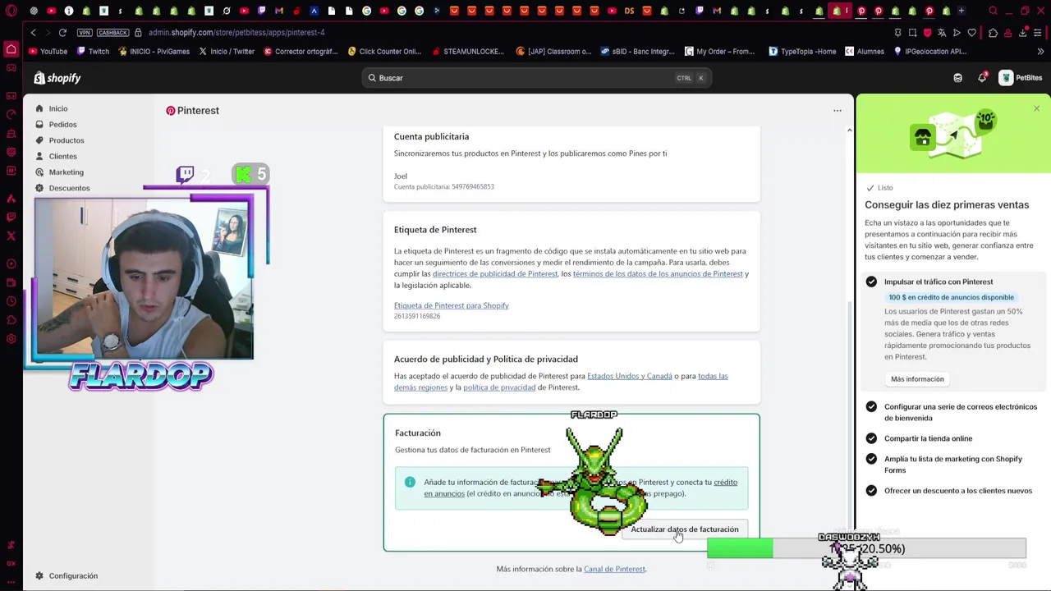Click the Más información button
The image size is (1051, 591).
[x=917, y=379]
